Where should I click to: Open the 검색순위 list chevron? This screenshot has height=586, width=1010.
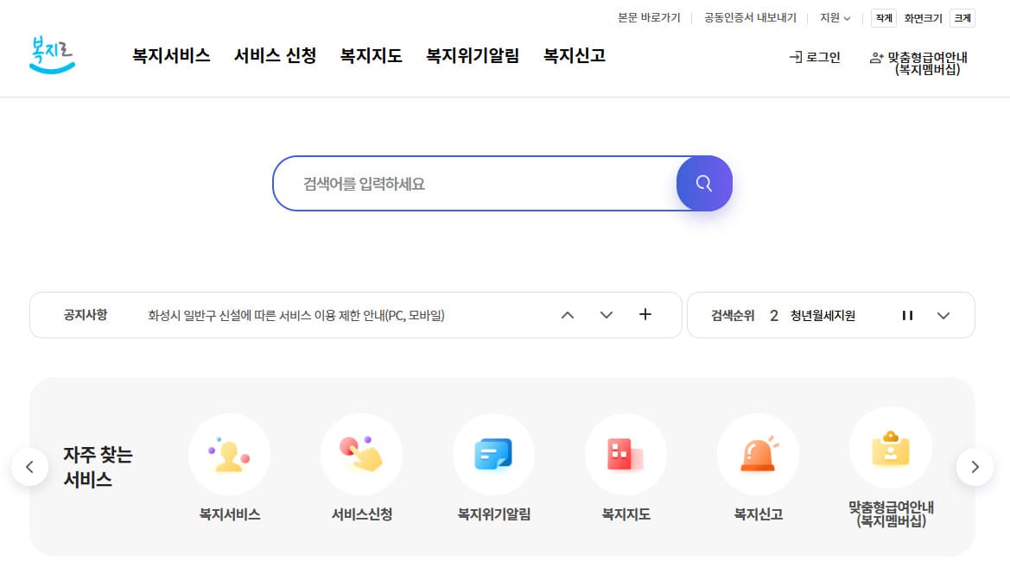pos(943,315)
